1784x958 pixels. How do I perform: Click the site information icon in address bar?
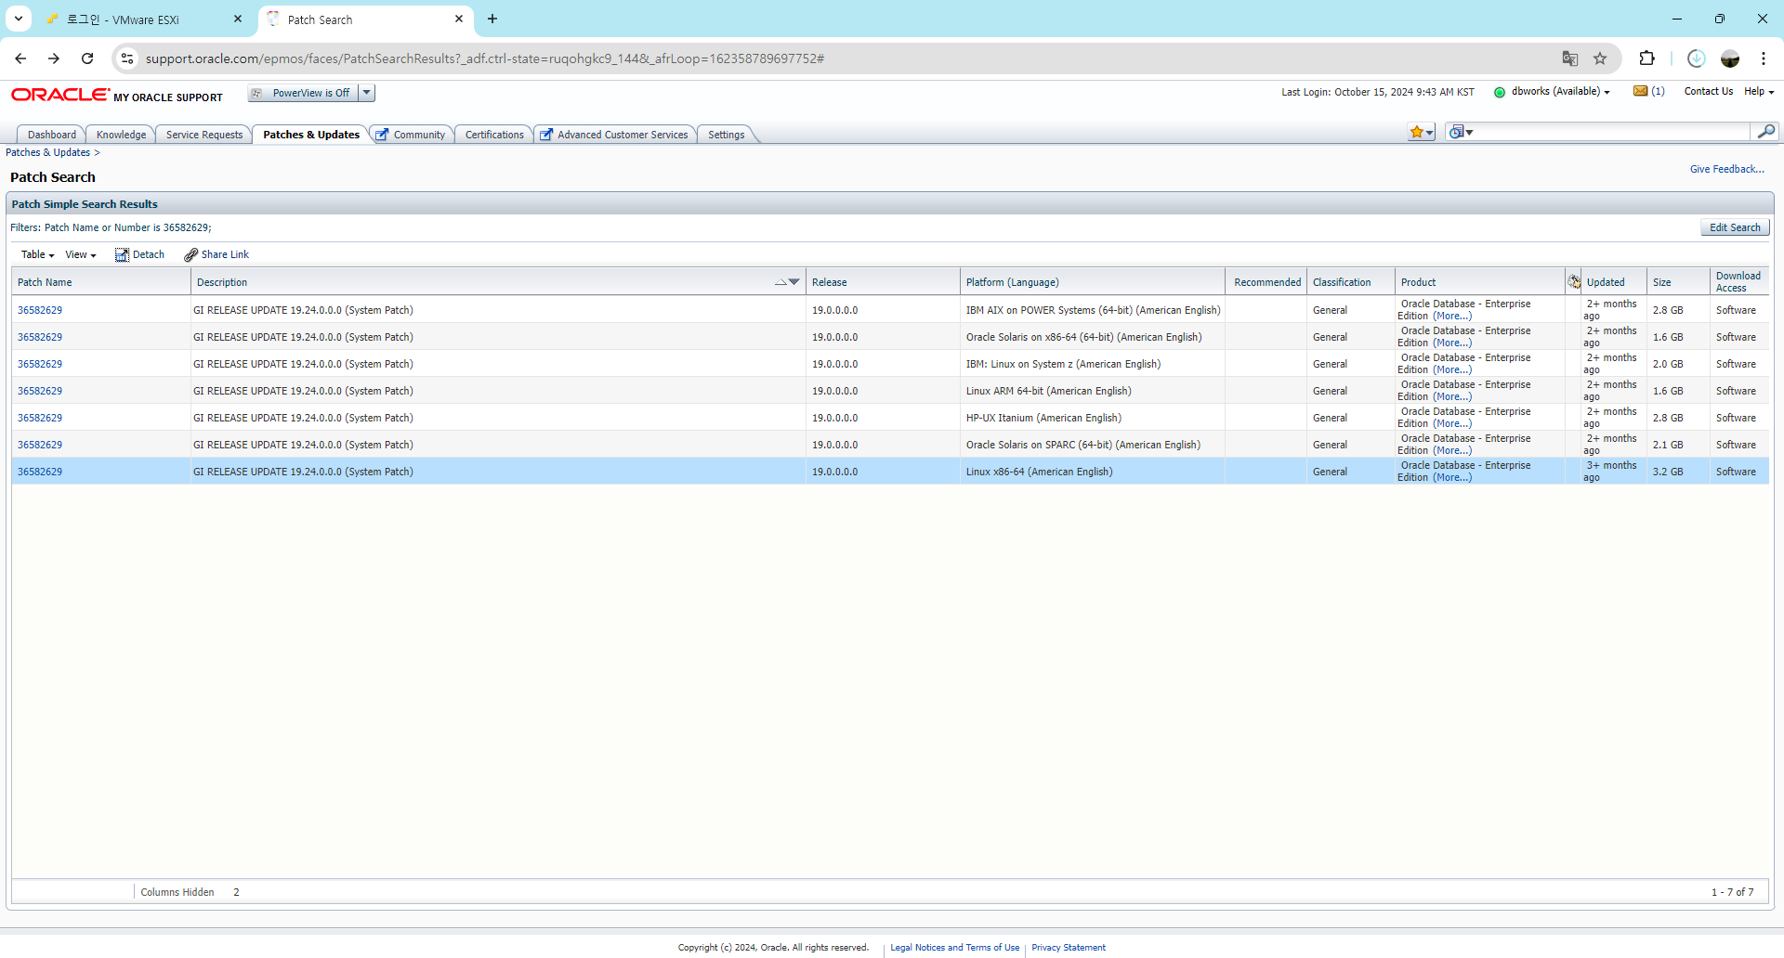(127, 58)
